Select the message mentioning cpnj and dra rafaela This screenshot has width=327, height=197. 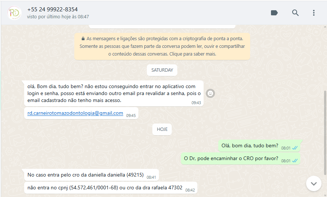(111, 188)
